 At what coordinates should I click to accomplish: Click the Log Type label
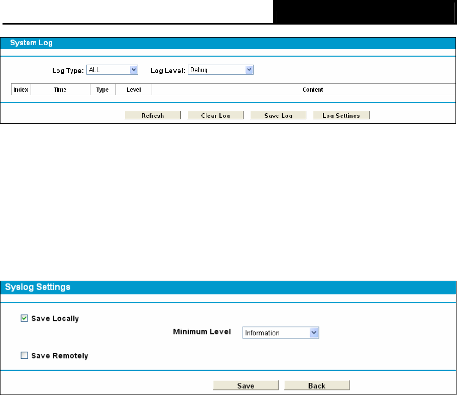[x=68, y=71]
